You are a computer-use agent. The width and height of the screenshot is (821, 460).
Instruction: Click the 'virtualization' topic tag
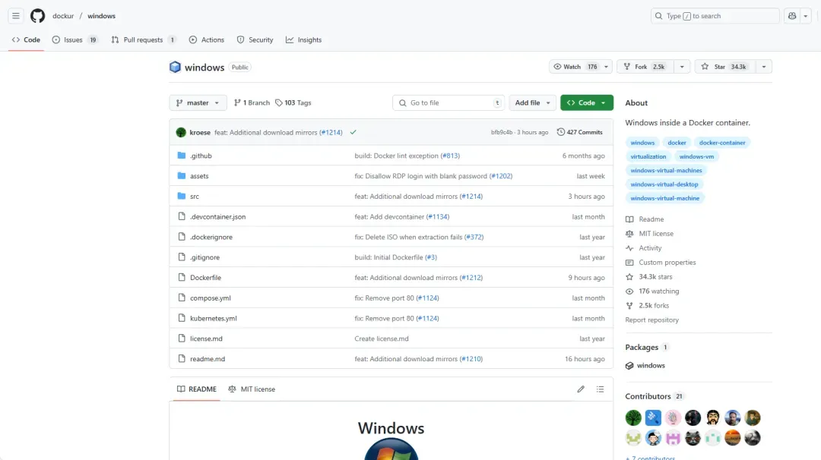(x=648, y=157)
